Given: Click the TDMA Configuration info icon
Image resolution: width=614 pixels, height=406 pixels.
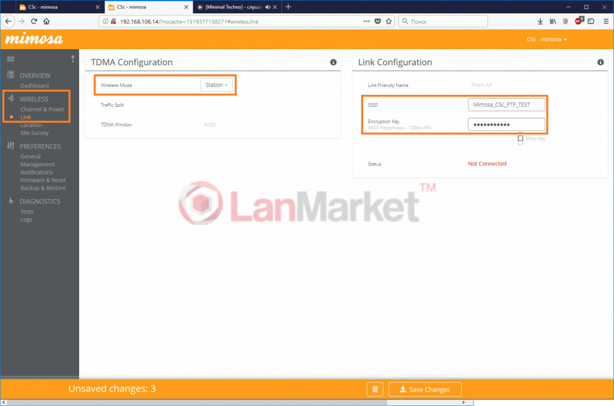Looking at the screenshot, I should pyautogui.click(x=333, y=62).
